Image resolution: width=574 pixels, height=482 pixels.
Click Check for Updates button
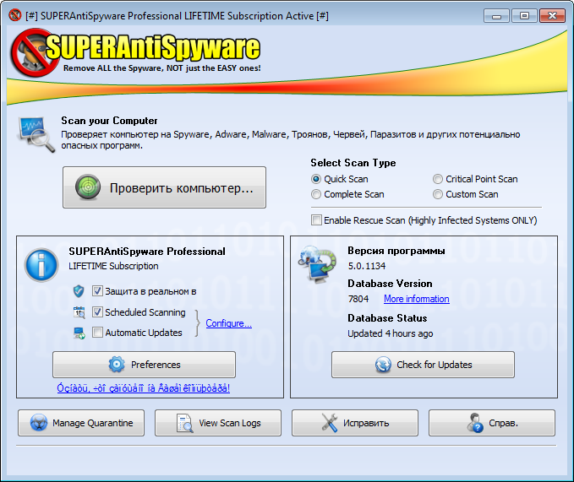coord(423,365)
